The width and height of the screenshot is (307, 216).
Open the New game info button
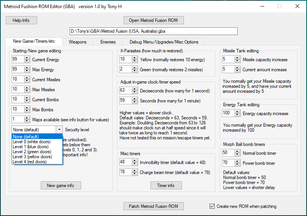pos(61,186)
